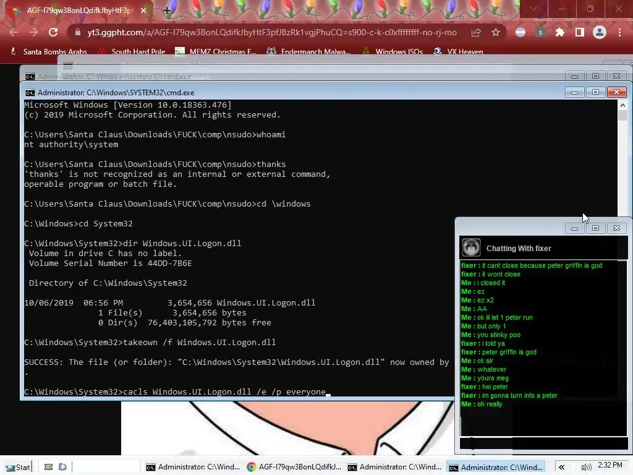633x475 pixels.
Task: Close the Chatting With fixer window
Action: (616, 228)
